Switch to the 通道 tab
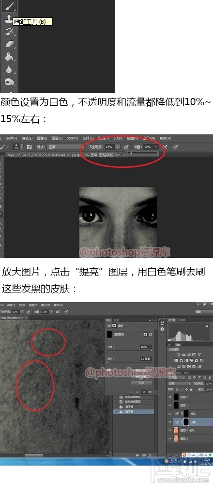The image size is (213, 485). pos(179,372)
